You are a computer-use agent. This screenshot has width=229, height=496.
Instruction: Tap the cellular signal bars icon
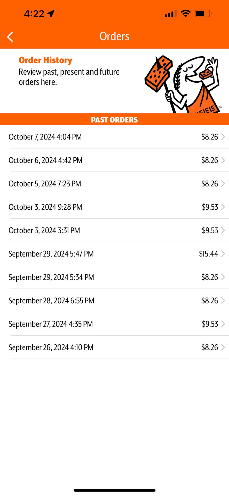tap(170, 13)
